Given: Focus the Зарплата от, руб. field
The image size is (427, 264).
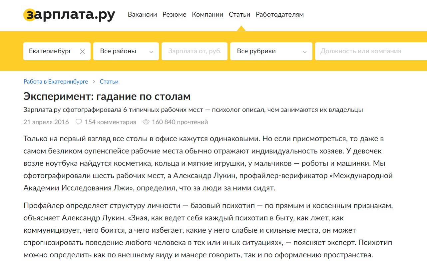Looking at the screenshot, I should pyautogui.click(x=195, y=51).
